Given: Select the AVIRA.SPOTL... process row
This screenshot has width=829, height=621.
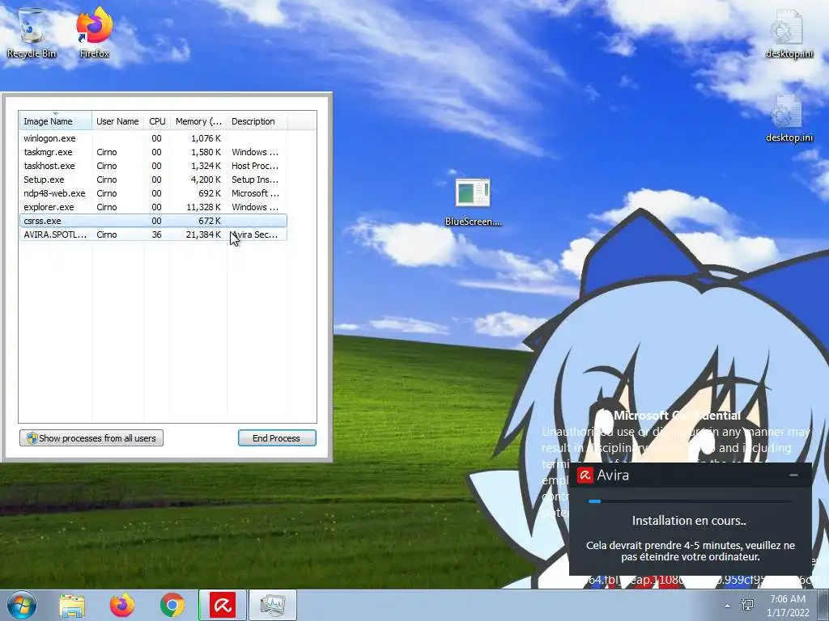Looking at the screenshot, I should click(x=153, y=234).
